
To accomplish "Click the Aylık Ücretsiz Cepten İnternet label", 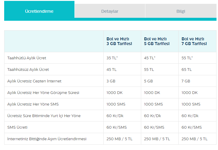I will pyautogui.click(x=34, y=81).
